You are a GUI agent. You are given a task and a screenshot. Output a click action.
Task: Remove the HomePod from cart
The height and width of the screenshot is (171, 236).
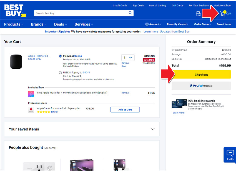(x=125, y=63)
